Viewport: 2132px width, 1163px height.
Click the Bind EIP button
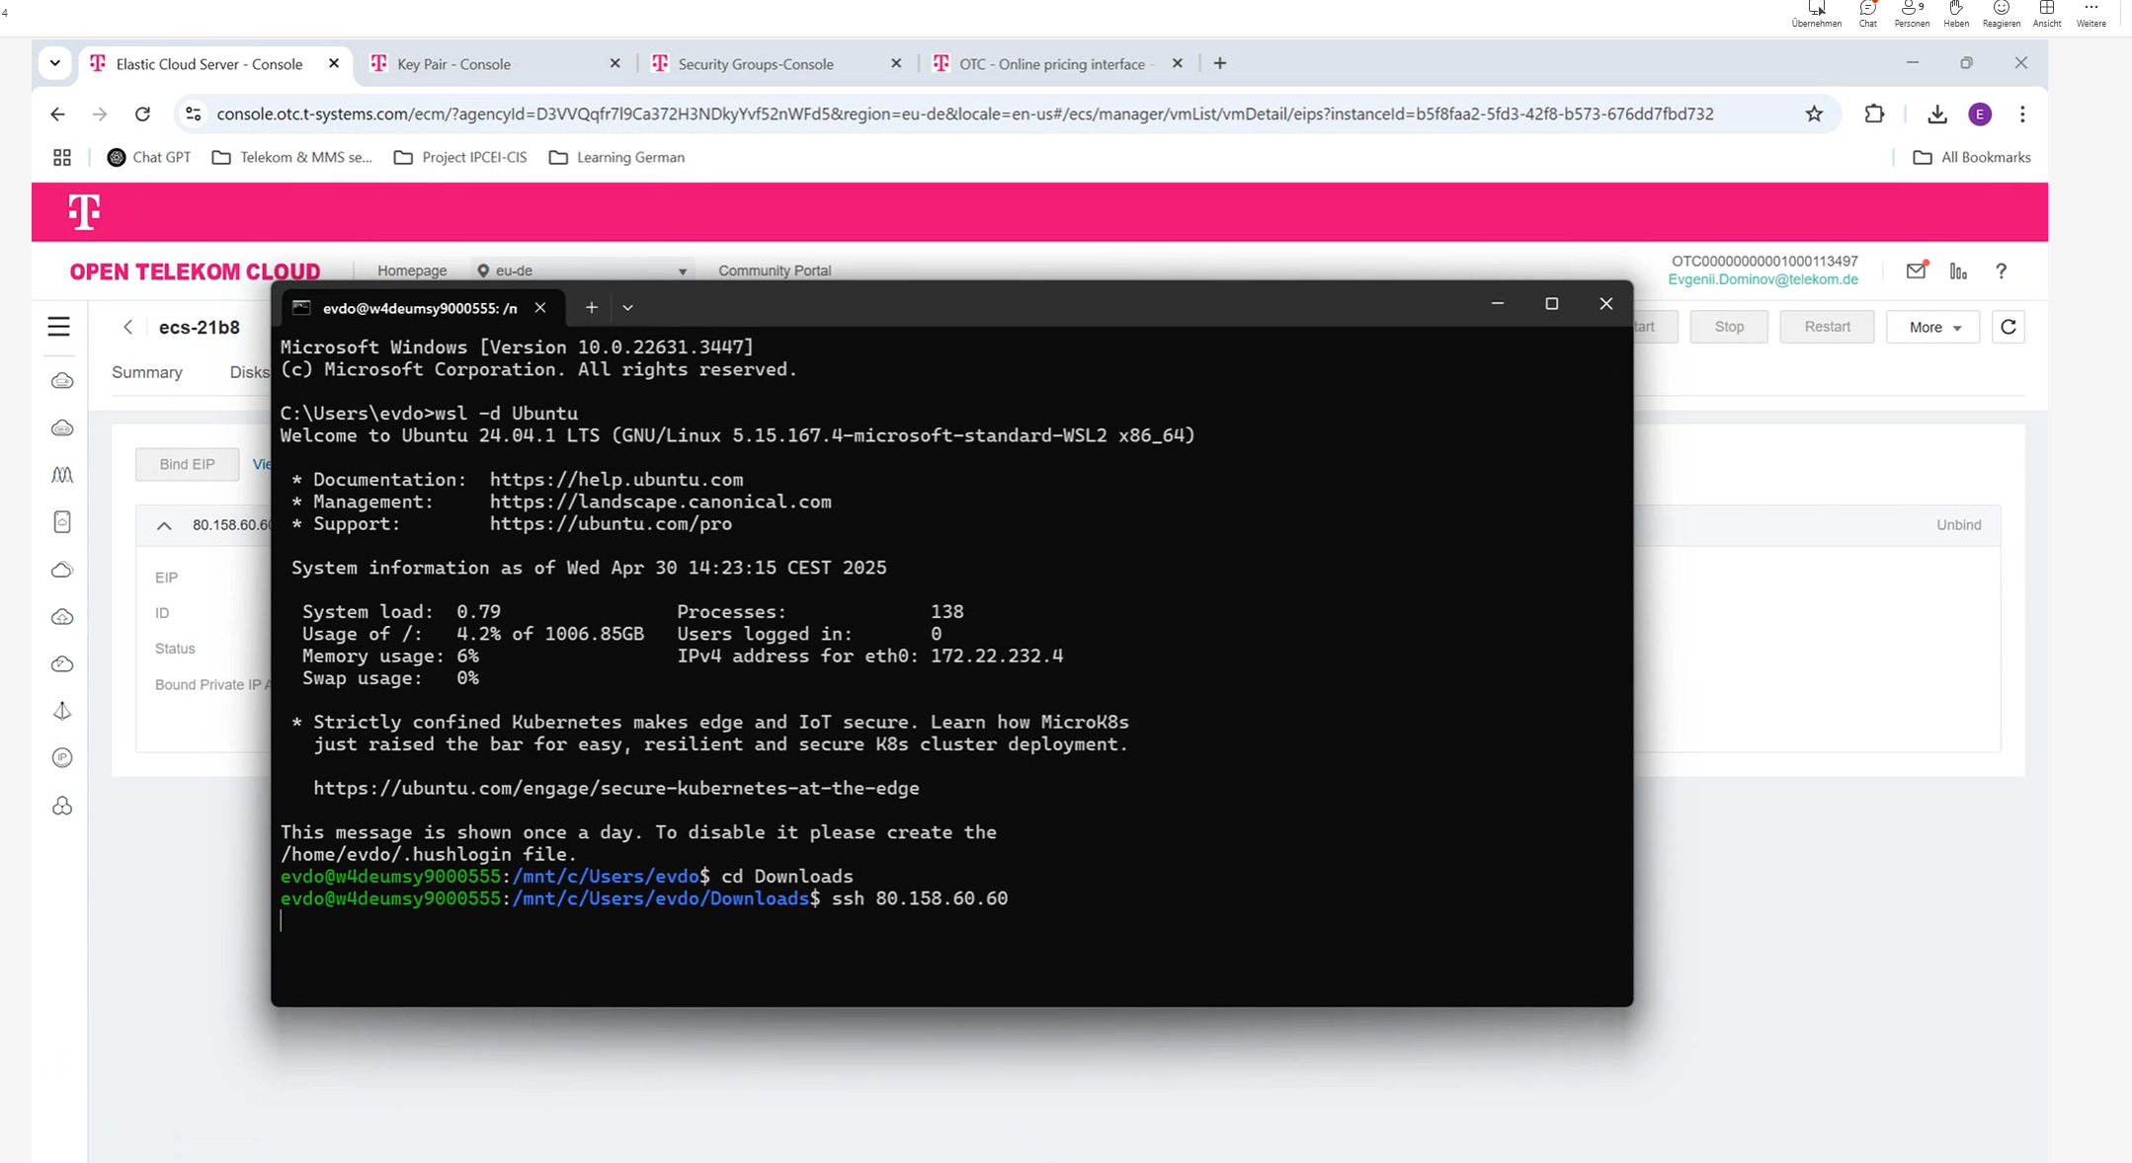(x=187, y=464)
